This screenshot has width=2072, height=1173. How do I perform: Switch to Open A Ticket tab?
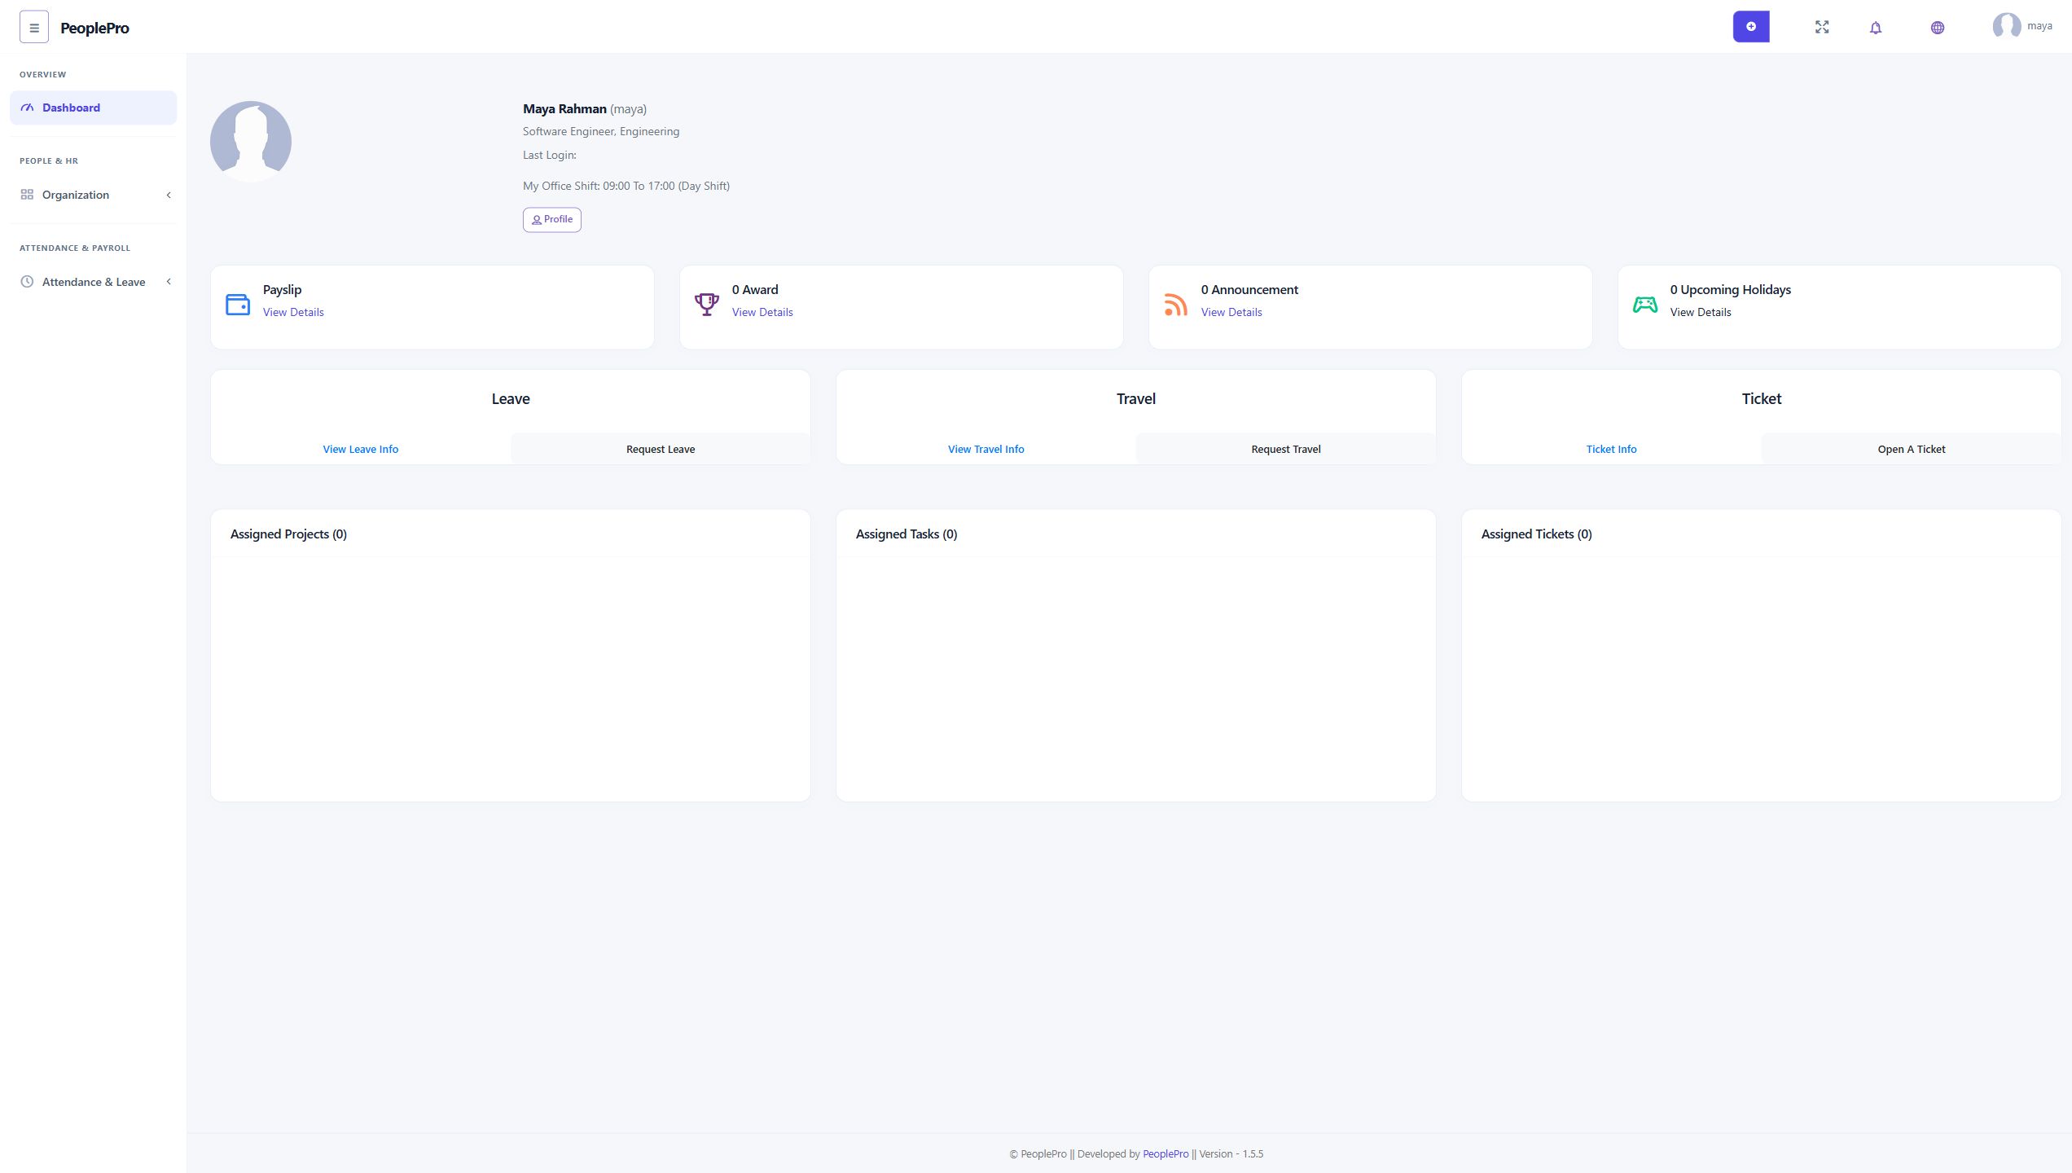pos(1912,449)
